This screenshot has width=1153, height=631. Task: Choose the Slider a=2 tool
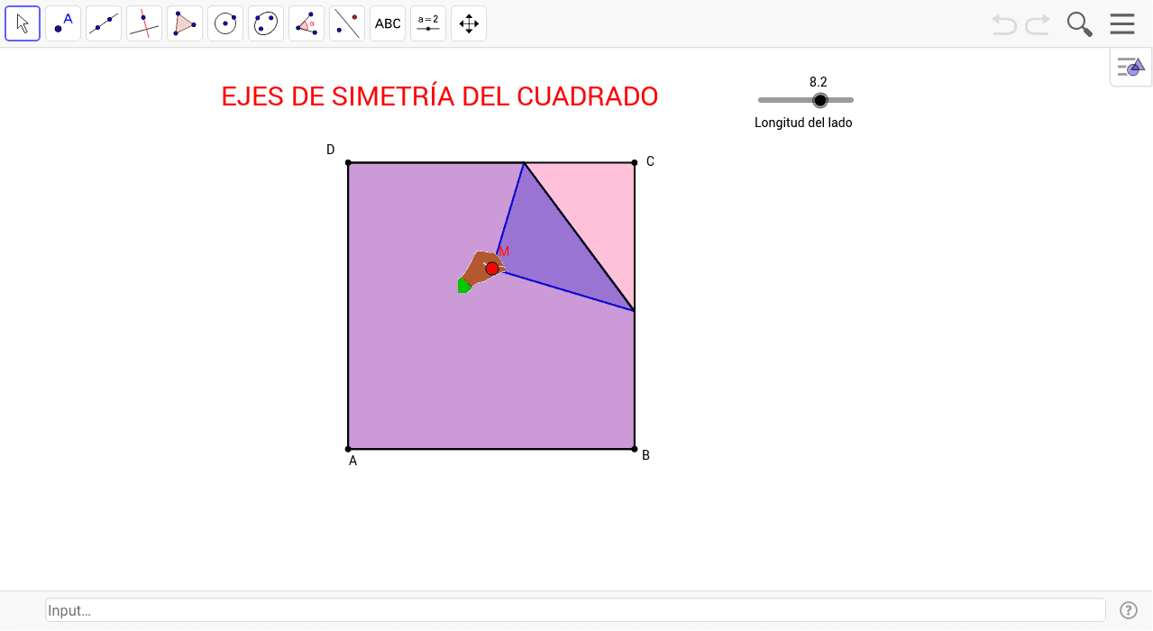tap(428, 23)
